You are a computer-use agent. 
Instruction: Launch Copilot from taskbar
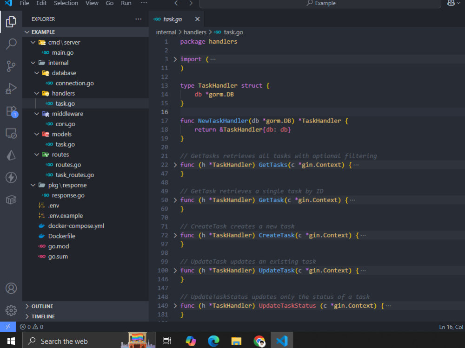coord(191,341)
